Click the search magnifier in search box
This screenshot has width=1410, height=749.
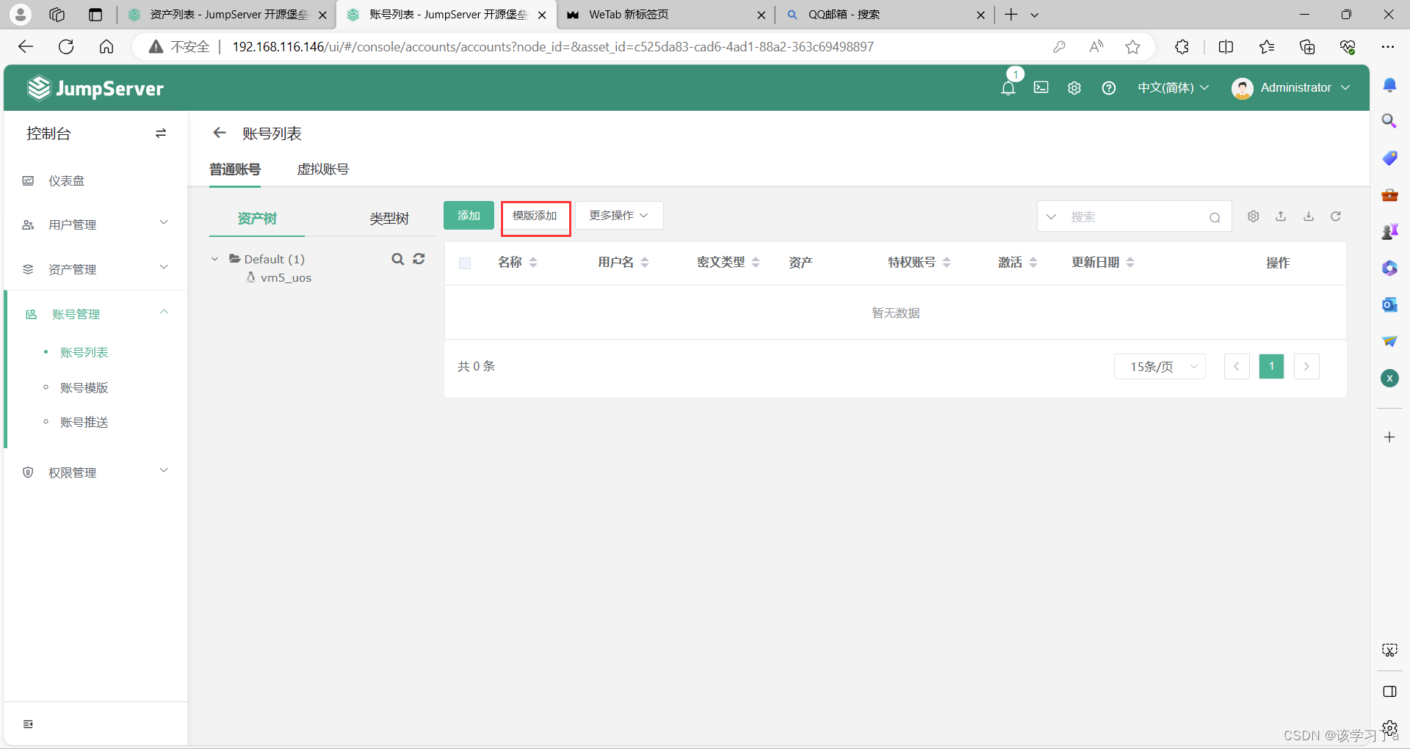click(1215, 217)
